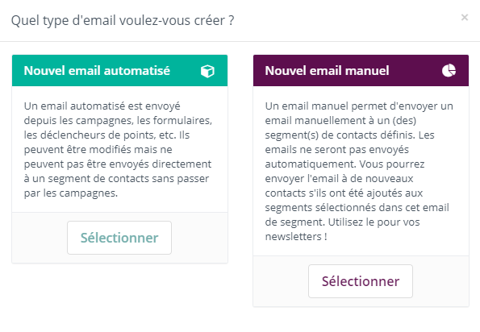Click the 'Nouvel email automatisé' heading text

click(97, 71)
